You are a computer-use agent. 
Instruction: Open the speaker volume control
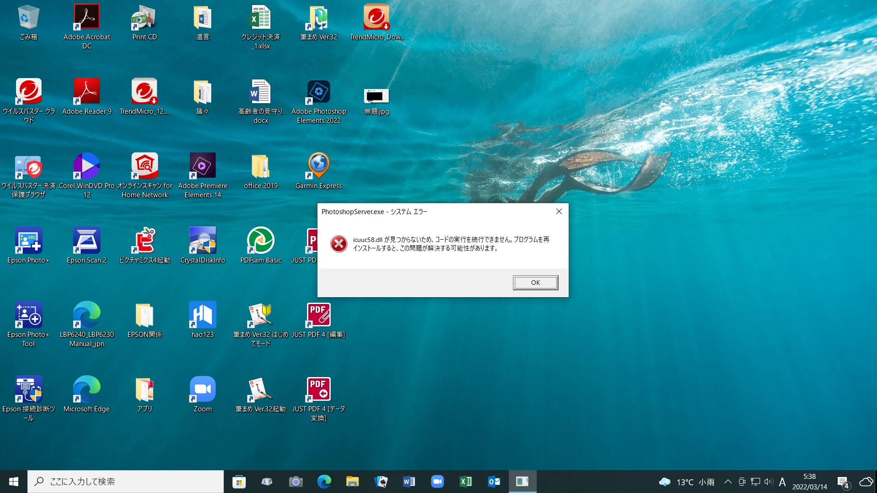[768, 482]
